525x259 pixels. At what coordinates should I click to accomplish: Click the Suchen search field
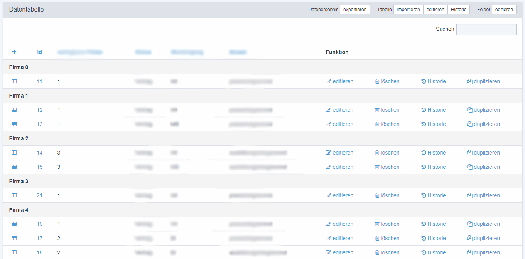tap(486, 29)
